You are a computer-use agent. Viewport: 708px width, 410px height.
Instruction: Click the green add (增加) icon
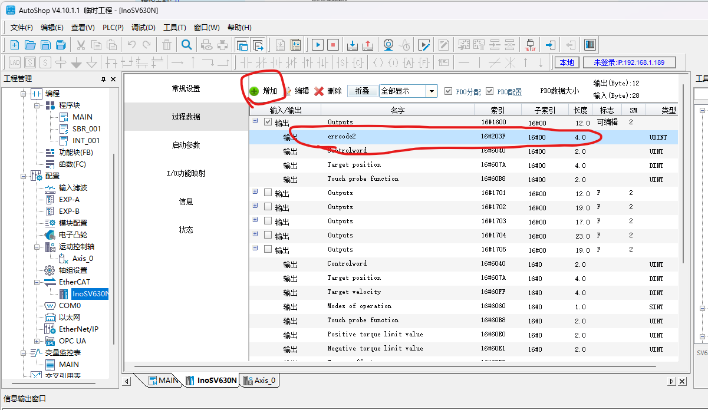point(254,91)
